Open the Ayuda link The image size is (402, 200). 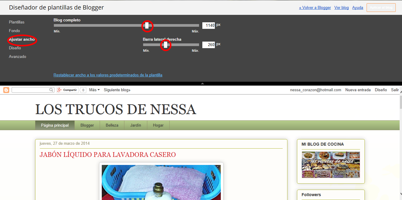358,7
